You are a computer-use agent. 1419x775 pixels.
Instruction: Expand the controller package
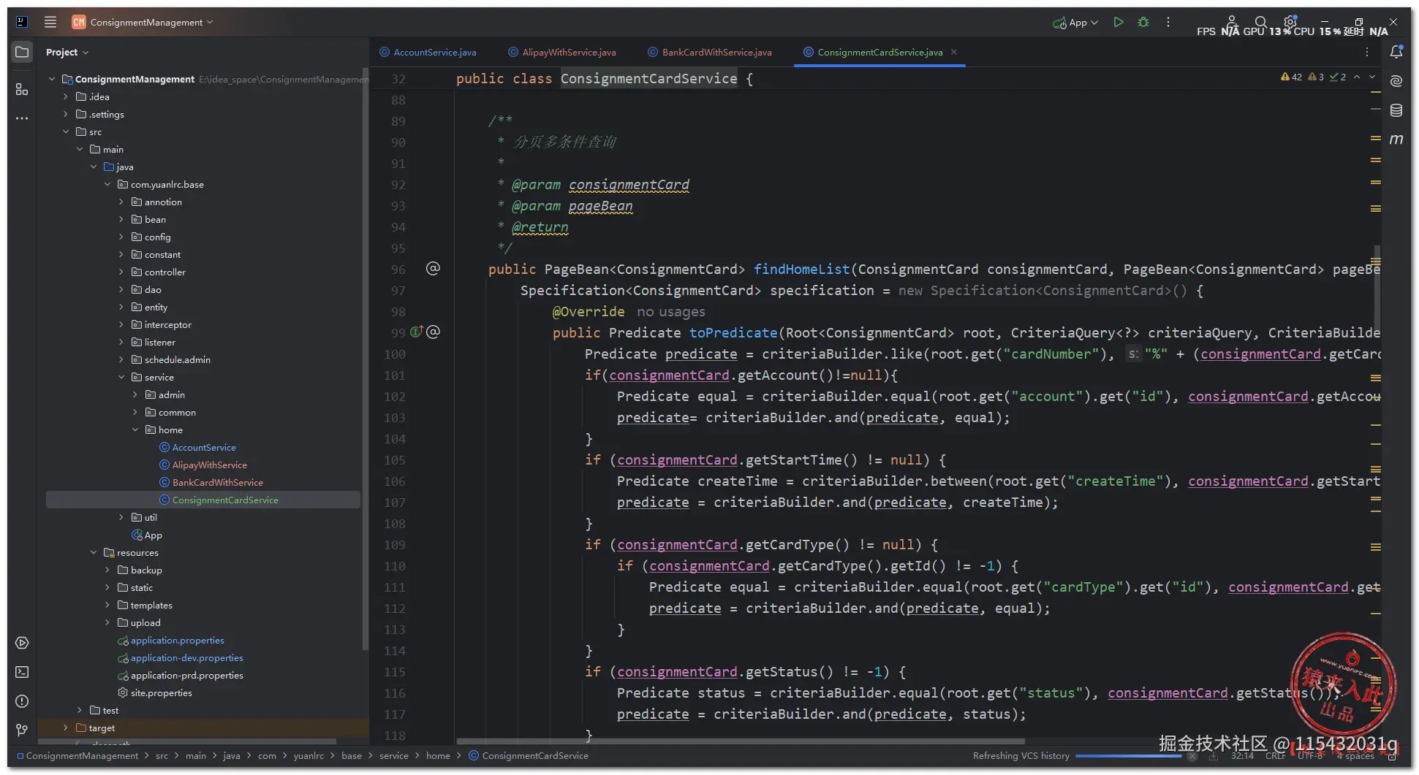point(121,272)
